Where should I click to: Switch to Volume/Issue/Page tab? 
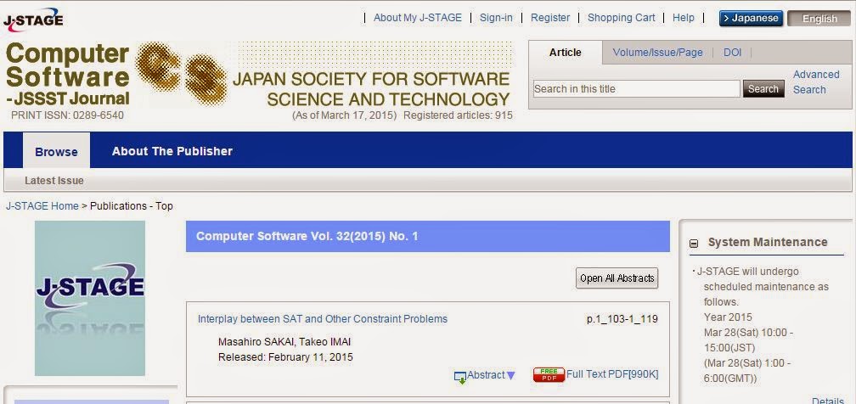pos(657,53)
